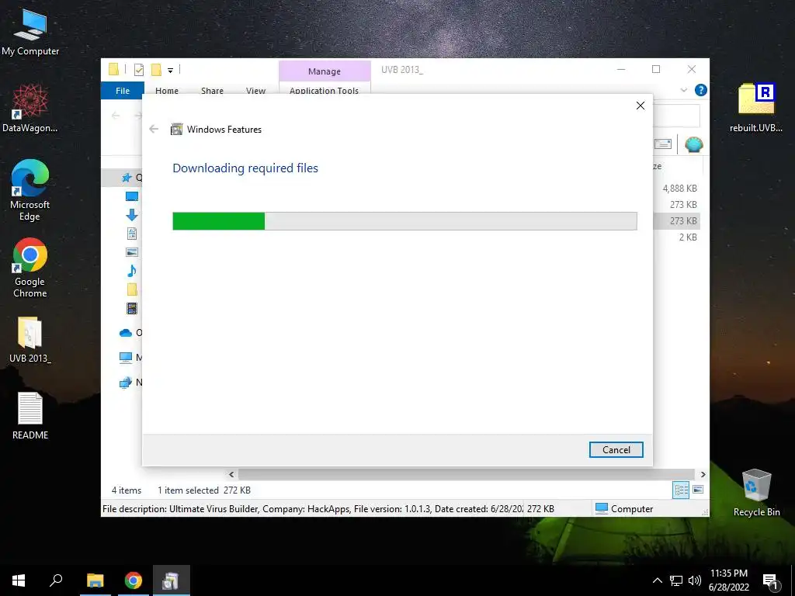The width and height of the screenshot is (795, 596).
Task: Select Quick access star in navigation pane
Action: [127, 178]
